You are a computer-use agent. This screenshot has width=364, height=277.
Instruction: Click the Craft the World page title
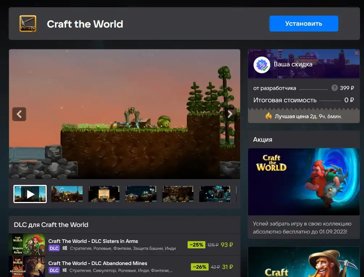(85, 24)
